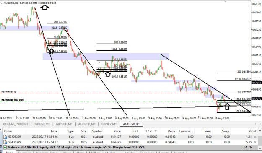The height and width of the screenshot is (153, 262).
Task: Switch to the DOLLAR_INDX,M1 chart tab
Action: point(16,124)
